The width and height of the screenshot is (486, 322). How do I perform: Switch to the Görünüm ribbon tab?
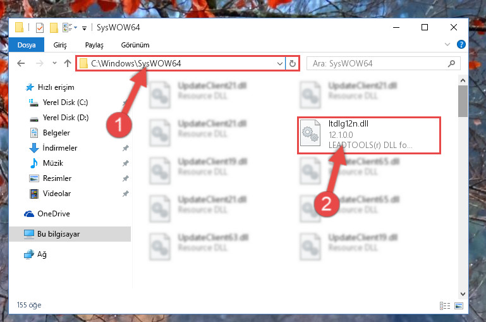tap(135, 45)
